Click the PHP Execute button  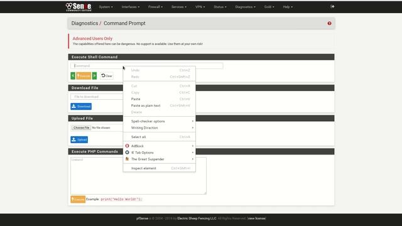78,199
